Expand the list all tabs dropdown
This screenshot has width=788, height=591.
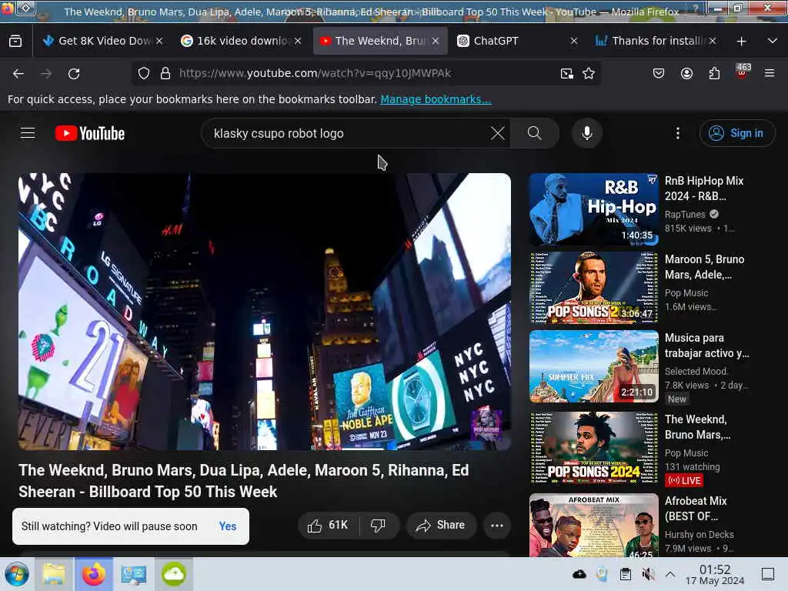click(x=773, y=42)
